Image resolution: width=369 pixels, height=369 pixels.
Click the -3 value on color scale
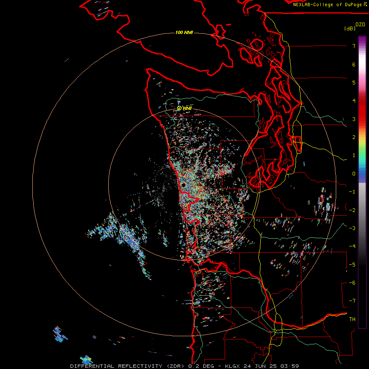(x=352, y=228)
